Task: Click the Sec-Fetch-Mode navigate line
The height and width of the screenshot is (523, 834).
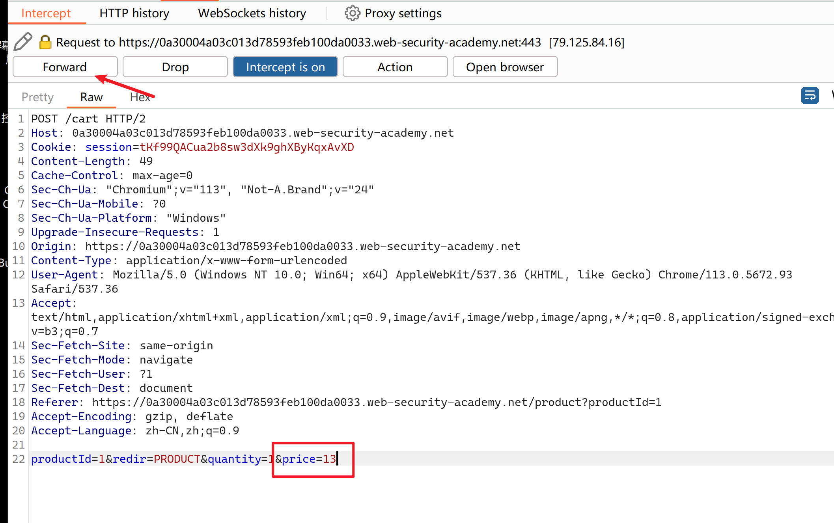Action: pyautogui.click(x=112, y=360)
